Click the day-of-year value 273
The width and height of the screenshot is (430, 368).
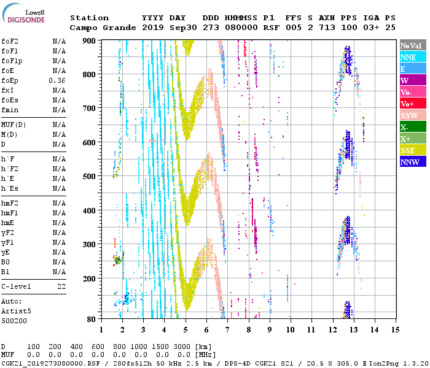tap(211, 28)
